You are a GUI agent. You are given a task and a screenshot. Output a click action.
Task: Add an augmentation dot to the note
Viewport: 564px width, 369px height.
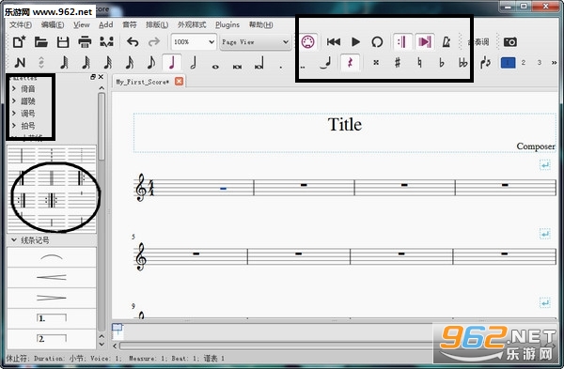pyautogui.click(x=280, y=67)
